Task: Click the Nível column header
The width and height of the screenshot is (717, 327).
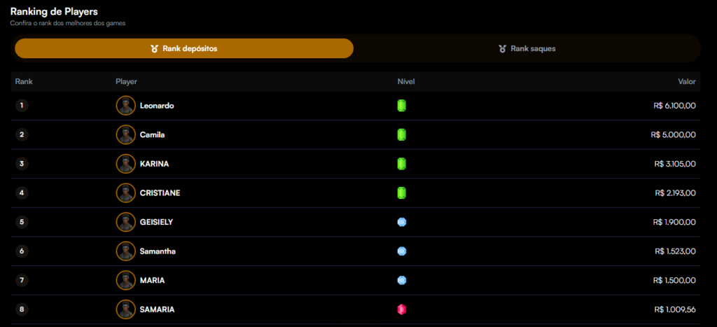Action: [406, 82]
